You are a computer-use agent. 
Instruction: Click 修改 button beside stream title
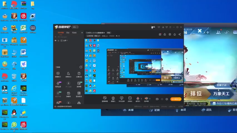click(109, 33)
